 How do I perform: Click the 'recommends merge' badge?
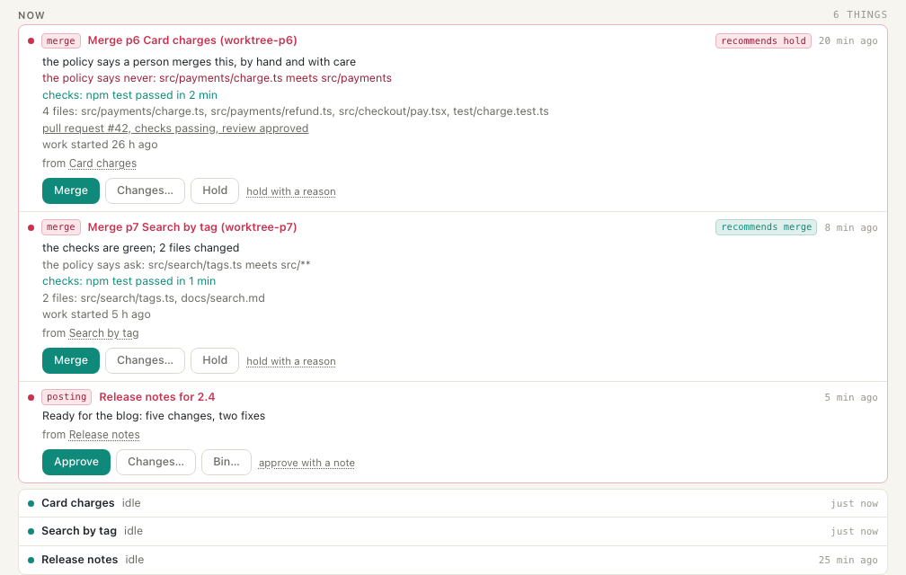point(766,227)
